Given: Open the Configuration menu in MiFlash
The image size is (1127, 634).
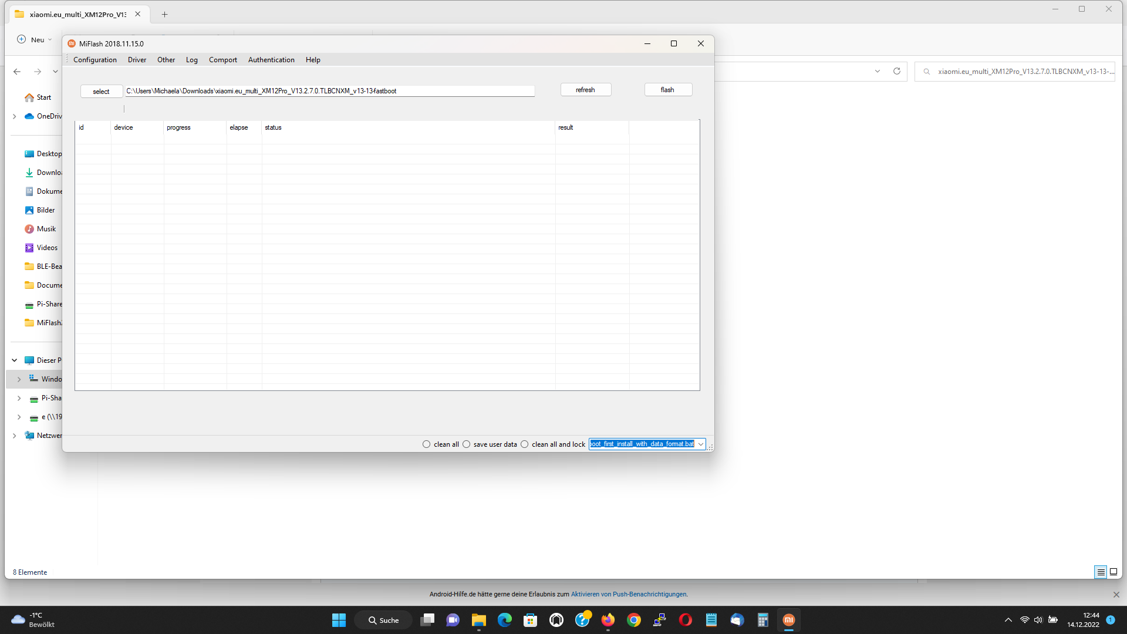Looking at the screenshot, I should (x=95, y=60).
